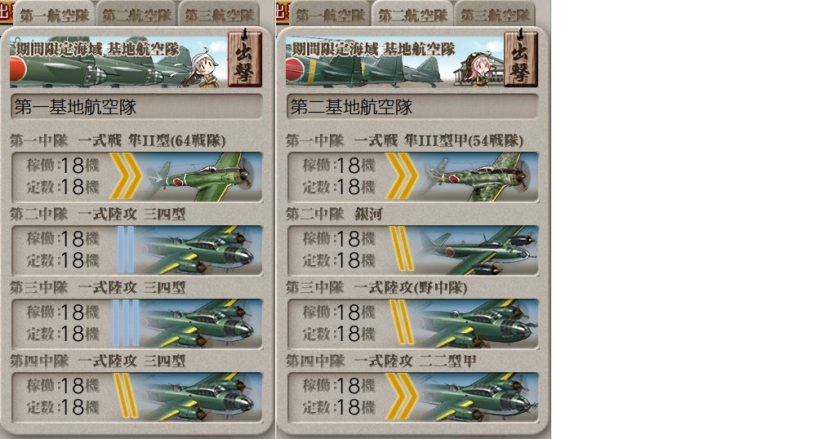Screen dimensions: 828x439
Task: Open 第三航空隊 tab in left panel
Action: pos(219,14)
